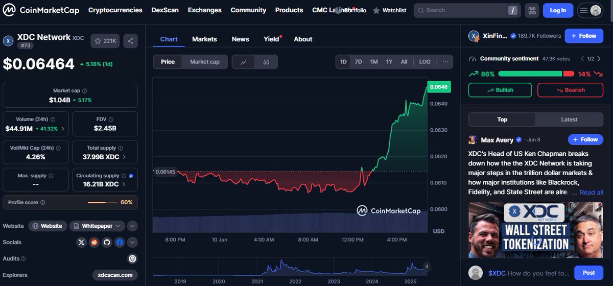Click Read all link on post
The height and width of the screenshot is (286, 613).
(592, 193)
